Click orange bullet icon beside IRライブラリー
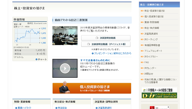Viewport: 192px width, 109px height. [142, 57]
